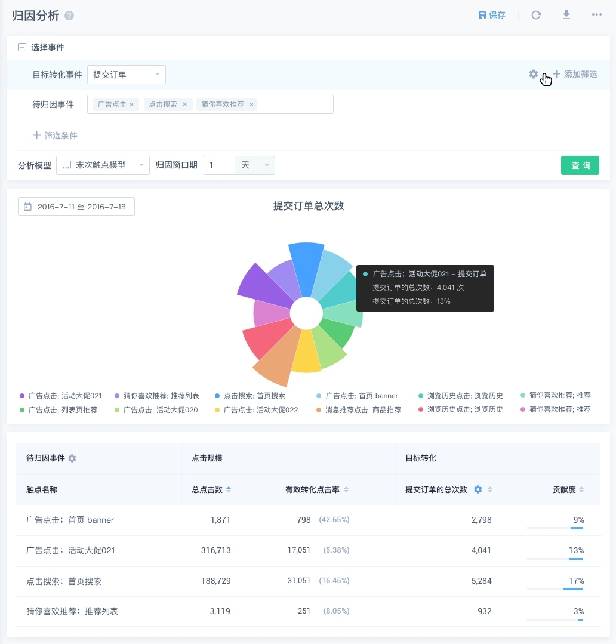Remove the 猜你喜欢推荐 event tag
This screenshot has width=616, height=644.
[251, 104]
